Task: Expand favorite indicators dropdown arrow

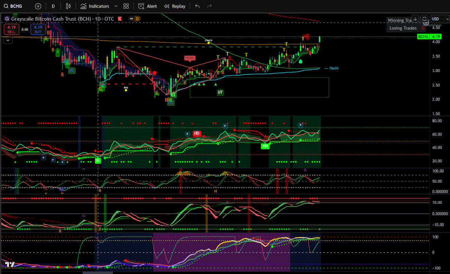Action: [x=116, y=6]
